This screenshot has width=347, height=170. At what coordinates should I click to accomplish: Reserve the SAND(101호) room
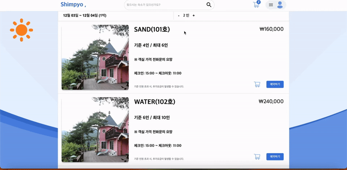275,84
